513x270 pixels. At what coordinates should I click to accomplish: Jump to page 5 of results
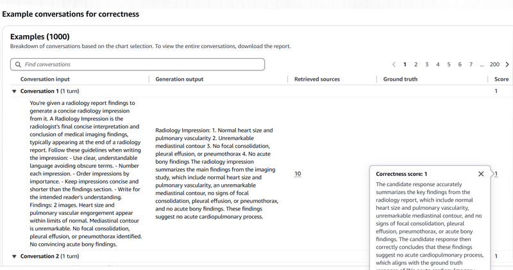tap(449, 65)
